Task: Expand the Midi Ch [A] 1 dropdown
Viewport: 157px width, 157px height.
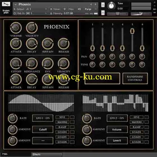Action: point(46,13)
